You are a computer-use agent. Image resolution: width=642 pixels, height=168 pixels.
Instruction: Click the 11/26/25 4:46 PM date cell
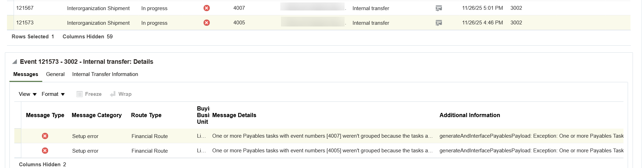[482, 23]
